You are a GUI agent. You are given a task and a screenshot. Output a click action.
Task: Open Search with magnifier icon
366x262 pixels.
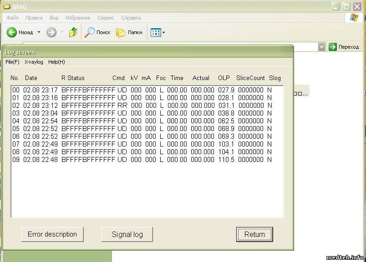tap(90, 32)
